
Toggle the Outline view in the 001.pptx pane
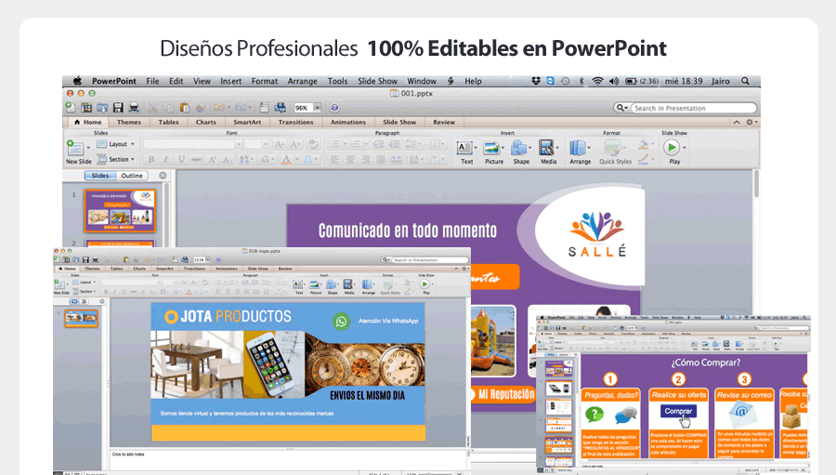132,176
